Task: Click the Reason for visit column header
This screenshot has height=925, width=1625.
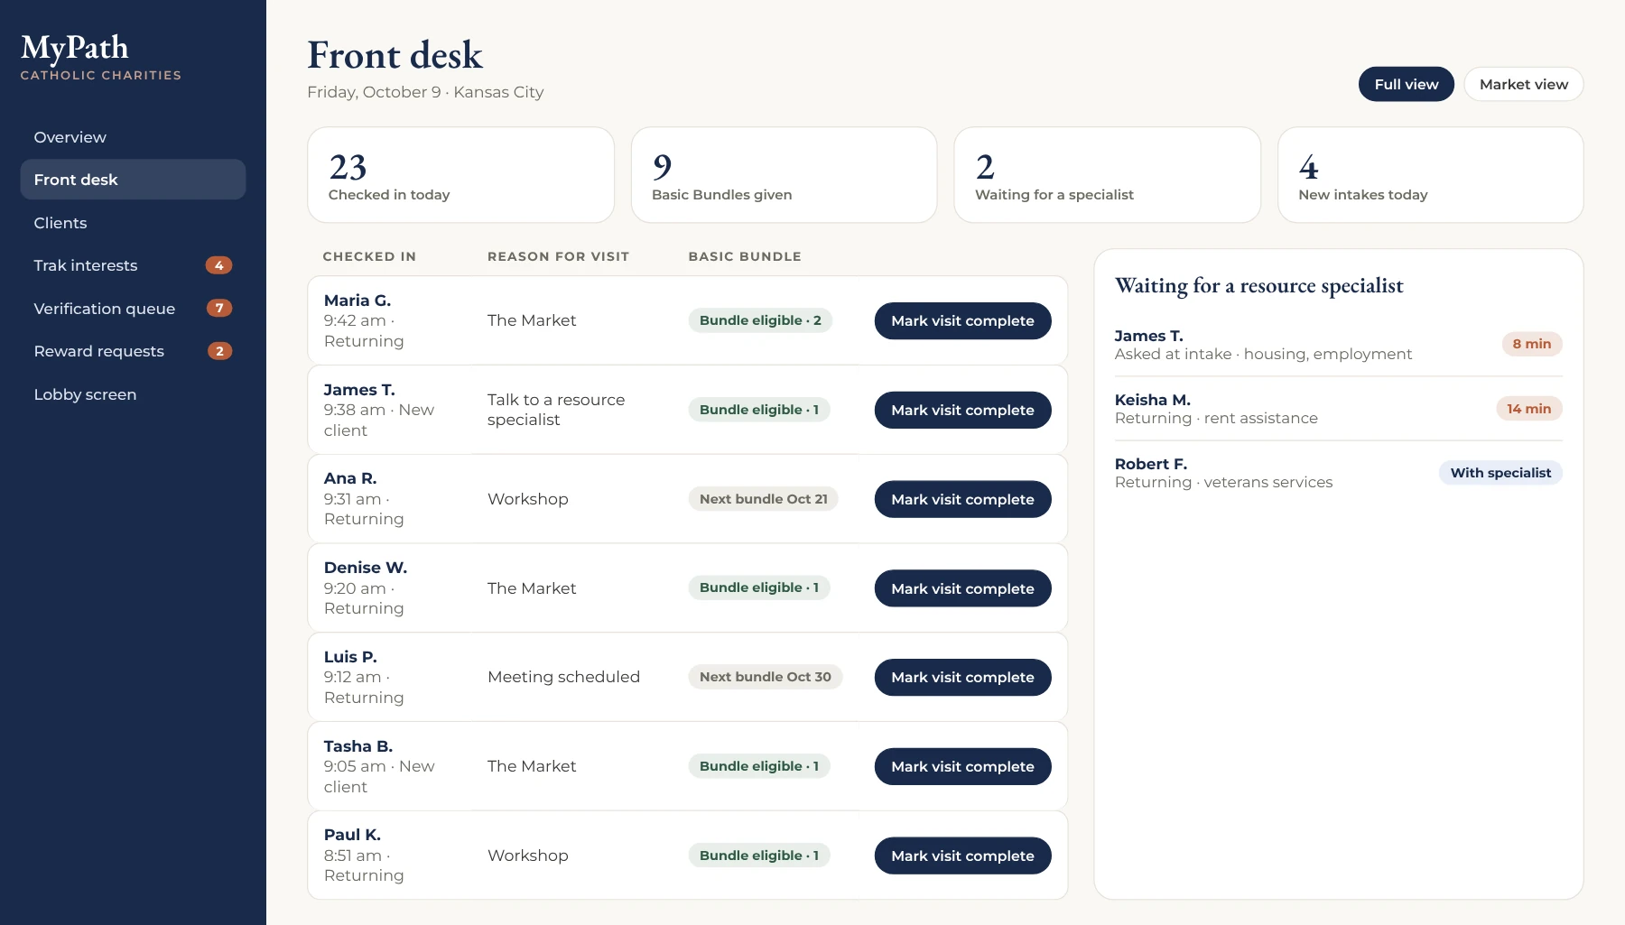Action: (558, 256)
